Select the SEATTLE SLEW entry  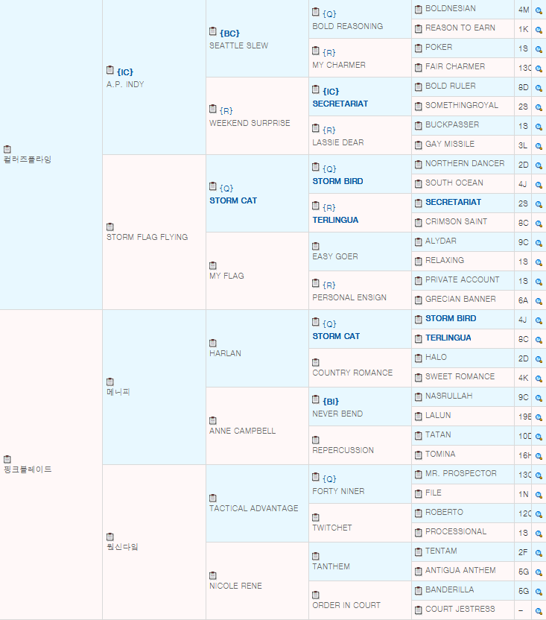238,45
